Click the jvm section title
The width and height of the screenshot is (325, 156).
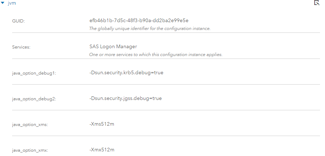pos(12,3)
